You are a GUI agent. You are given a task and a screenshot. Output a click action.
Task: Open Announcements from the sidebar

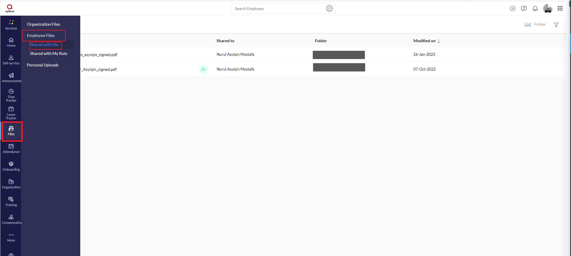click(x=11, y=78)
